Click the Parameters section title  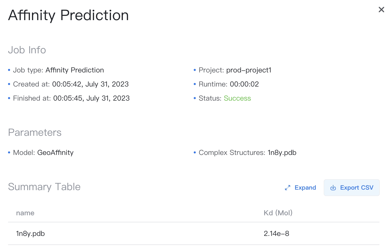(35, 133)
